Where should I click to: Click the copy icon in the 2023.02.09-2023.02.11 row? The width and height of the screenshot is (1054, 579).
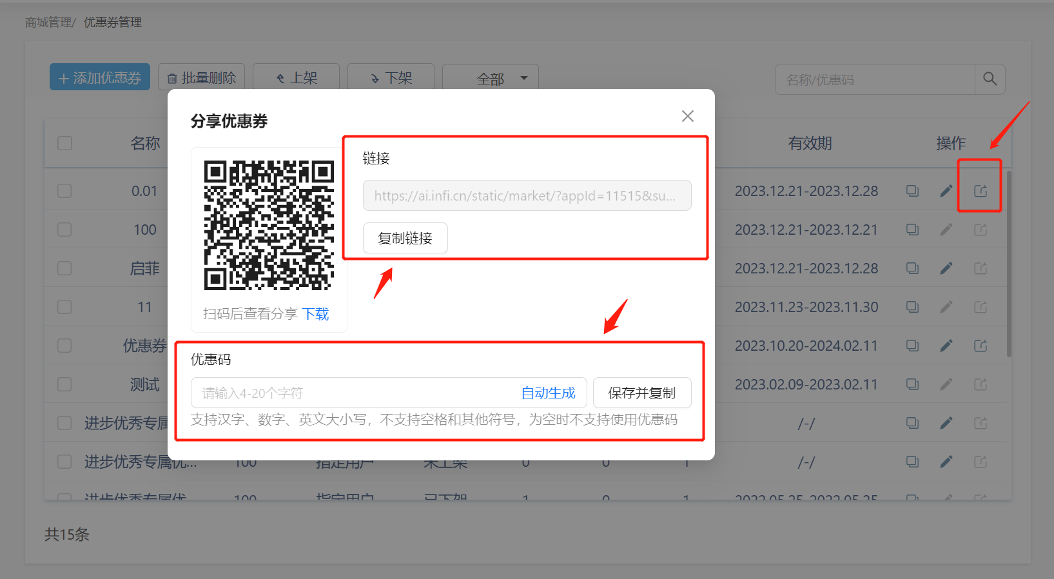912,384
